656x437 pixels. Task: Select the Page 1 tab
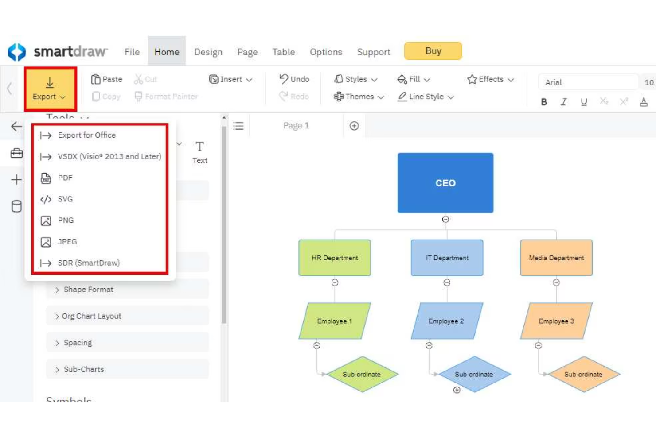[296, 126]
